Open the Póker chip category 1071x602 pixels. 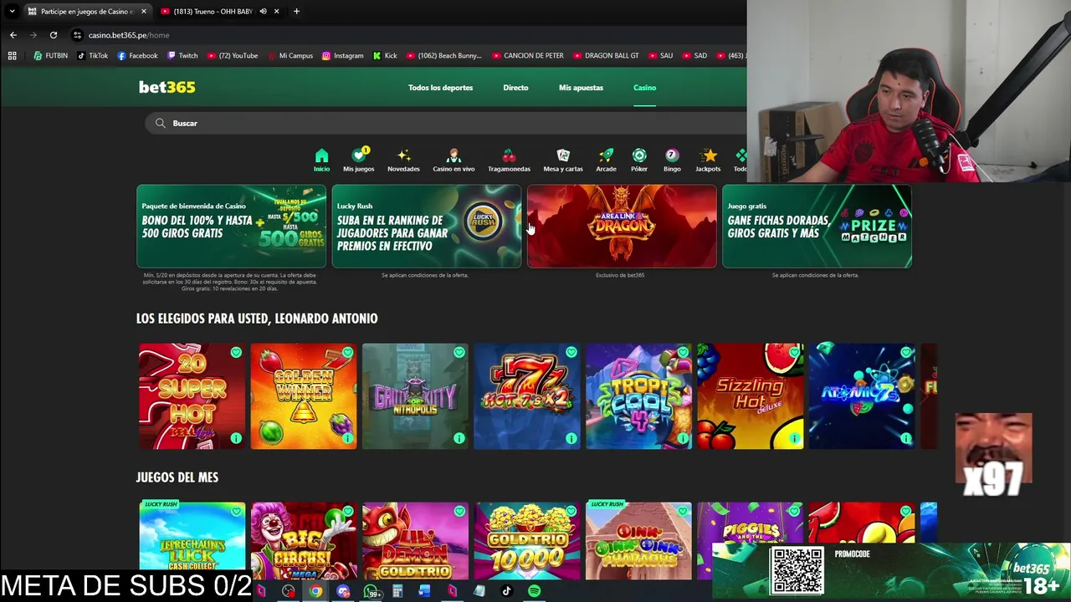click(x=639, y=161)
